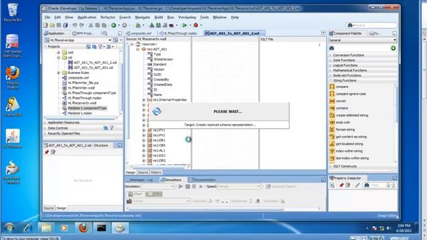Click the green add icon in Component Palette
The height and width of the screenshot is (240, 427).
[393, 48]
